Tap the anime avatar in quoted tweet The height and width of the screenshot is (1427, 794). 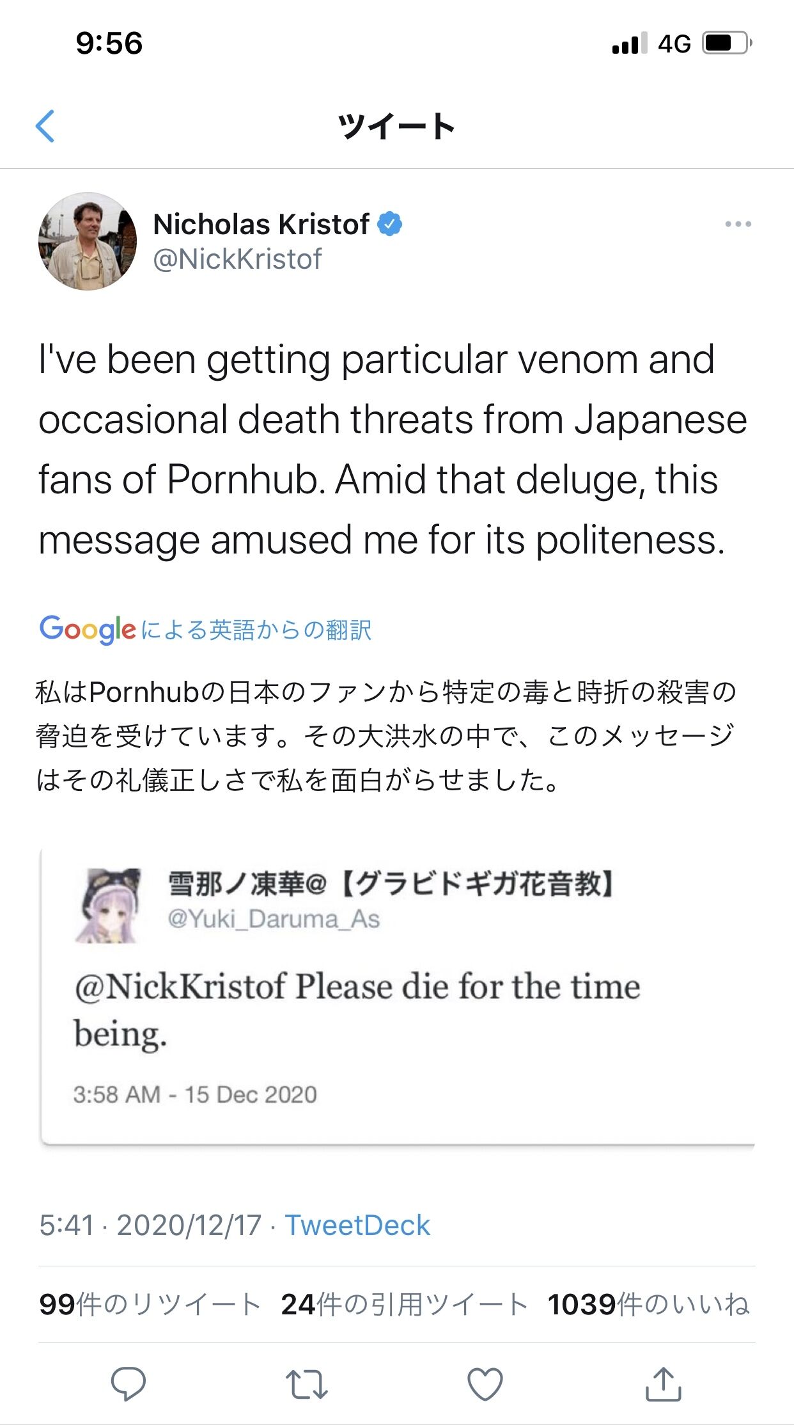[x=107, y=904]
